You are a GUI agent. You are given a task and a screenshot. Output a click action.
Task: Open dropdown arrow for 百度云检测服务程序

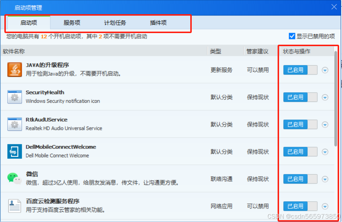click(x=325, y=206)
